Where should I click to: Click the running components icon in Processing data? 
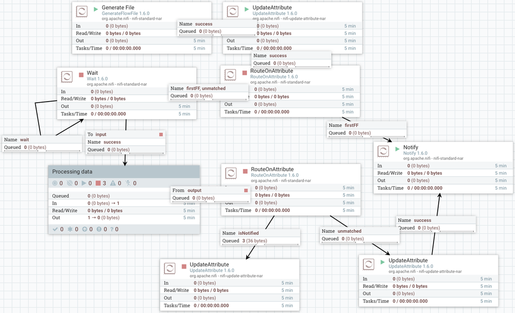tap(84, 183)
